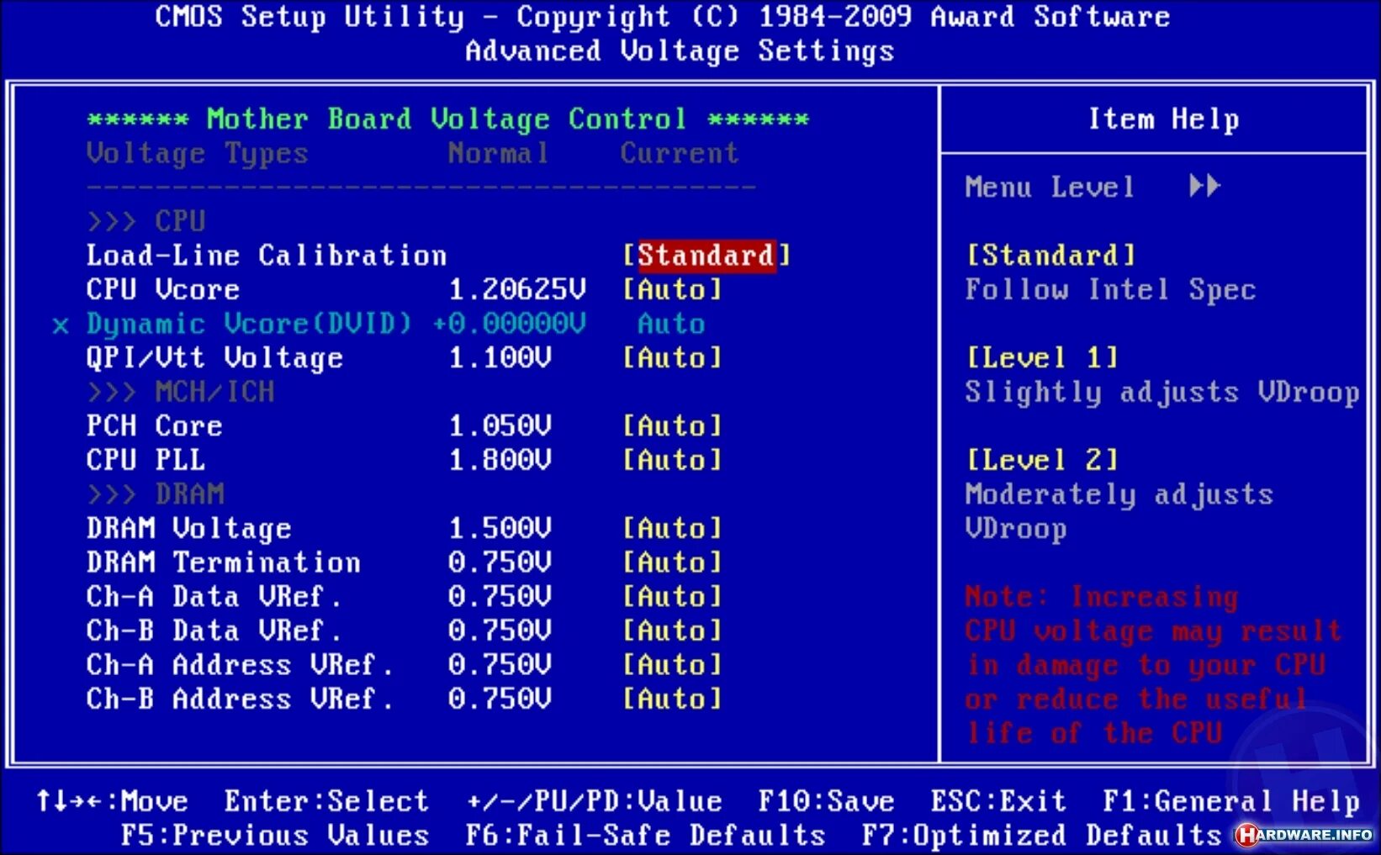Click the CPU Vcore normal value 1.20625V
The width and height of the screenshot is (1381, 855).
coord(517,290)
